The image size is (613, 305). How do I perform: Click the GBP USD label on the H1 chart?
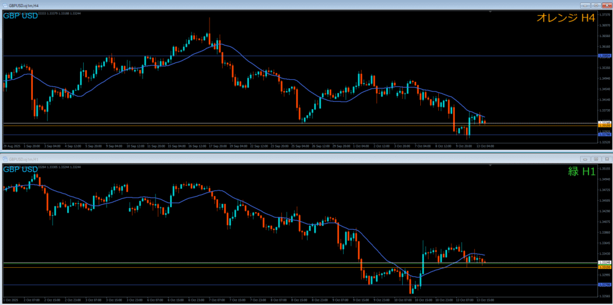coord(21,170)
